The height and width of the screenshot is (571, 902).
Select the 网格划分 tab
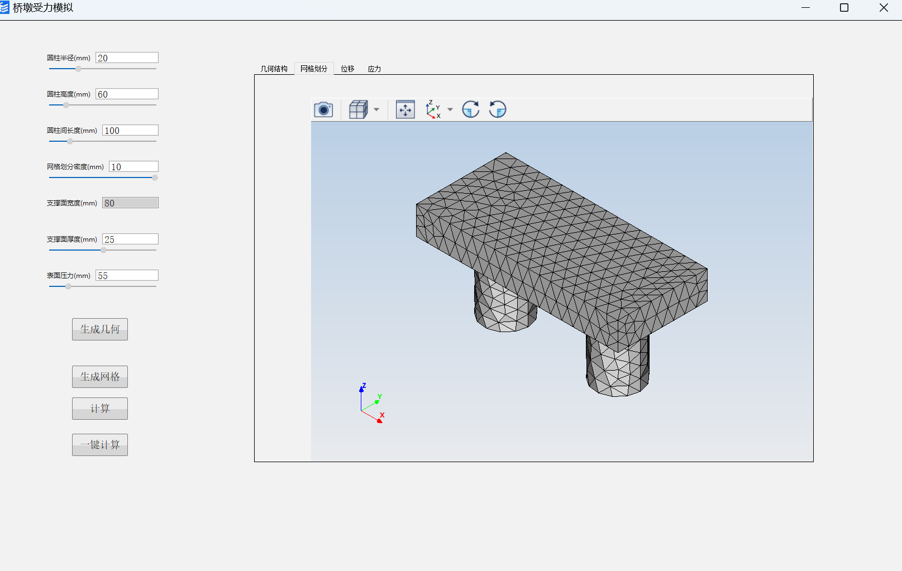coord(314,69)
